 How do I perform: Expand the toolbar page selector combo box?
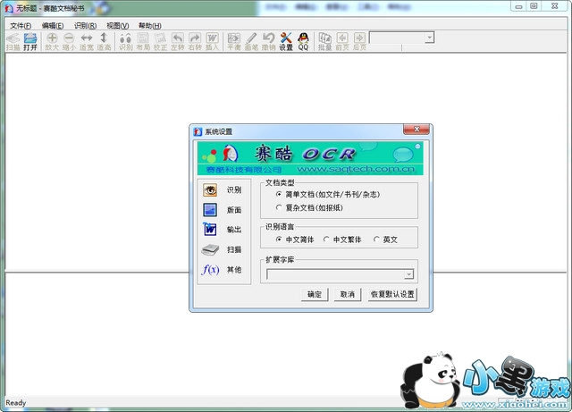pos(430,38)
